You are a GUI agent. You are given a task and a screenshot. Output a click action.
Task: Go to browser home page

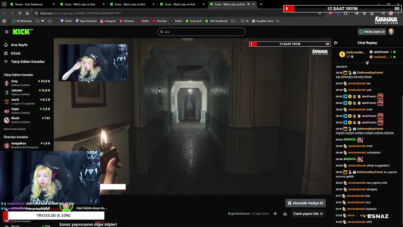coord(27,13)
